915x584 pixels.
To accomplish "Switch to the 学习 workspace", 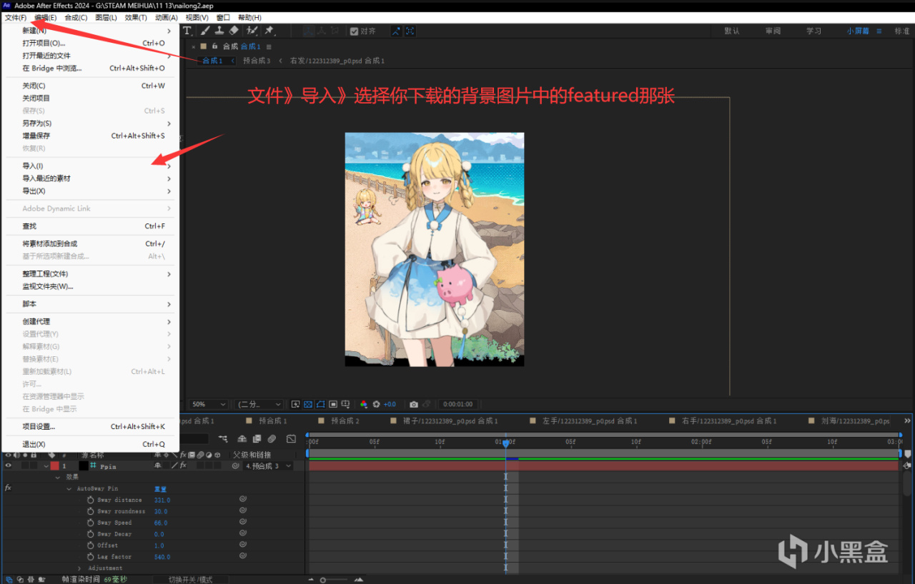I will 813,31.
